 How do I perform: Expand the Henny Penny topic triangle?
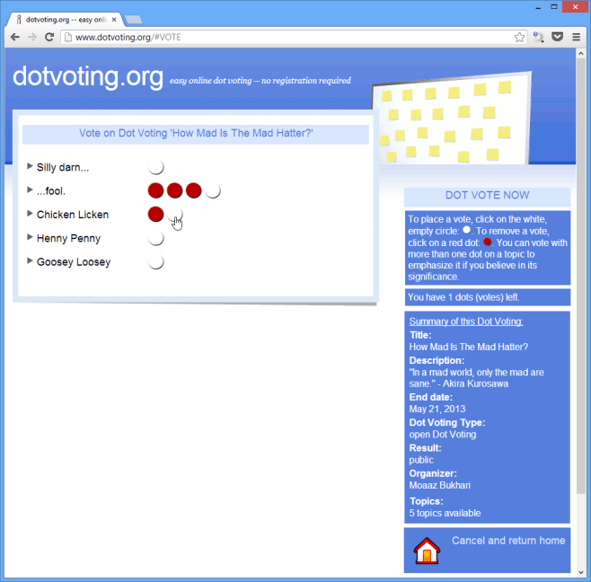tap(30, 237)
